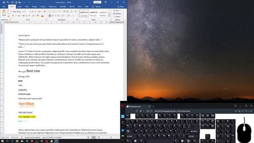Open the Font name dropdown
Viewport: 254px width, 143px height.
(x=23, y=12)
